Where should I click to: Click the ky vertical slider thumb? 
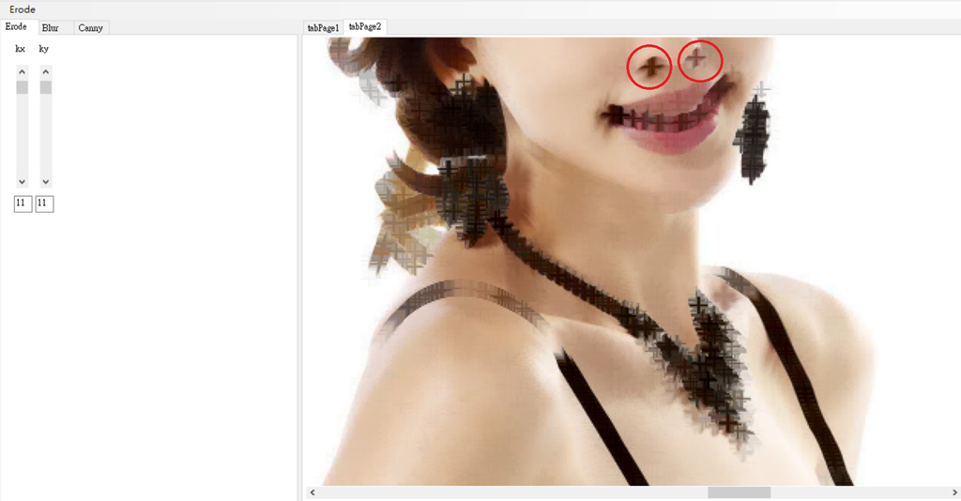coord(46,87)
